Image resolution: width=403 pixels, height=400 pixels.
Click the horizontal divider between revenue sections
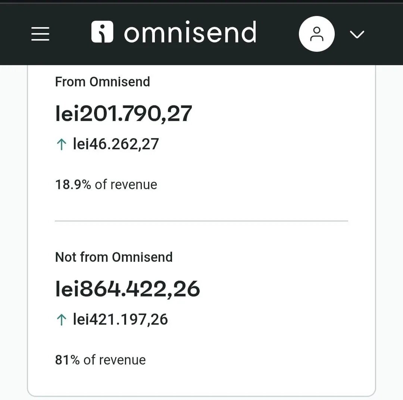[201, 221]
